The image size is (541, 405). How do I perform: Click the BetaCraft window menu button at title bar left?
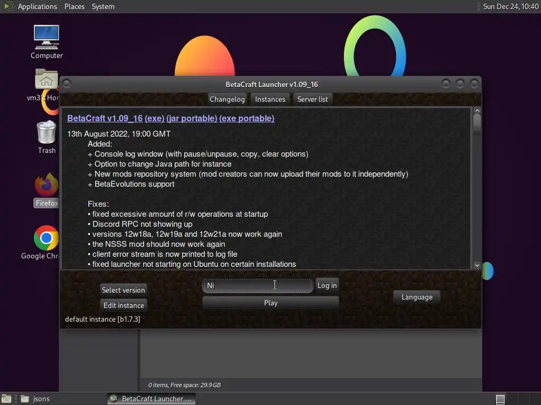67,84
